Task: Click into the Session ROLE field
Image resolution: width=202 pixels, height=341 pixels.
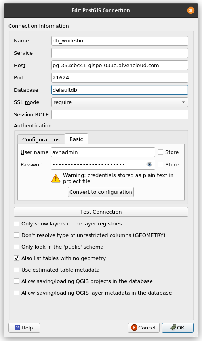Action: 120,115
